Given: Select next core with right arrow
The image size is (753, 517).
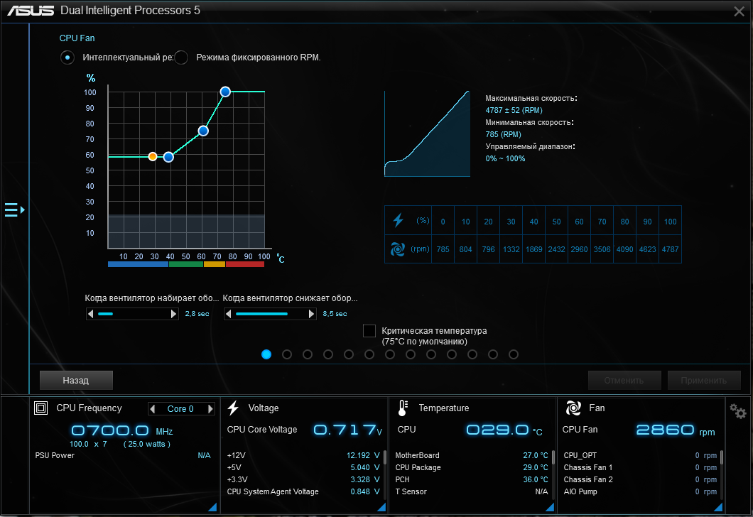Looking at the screenshot, I should pos(210,408).
